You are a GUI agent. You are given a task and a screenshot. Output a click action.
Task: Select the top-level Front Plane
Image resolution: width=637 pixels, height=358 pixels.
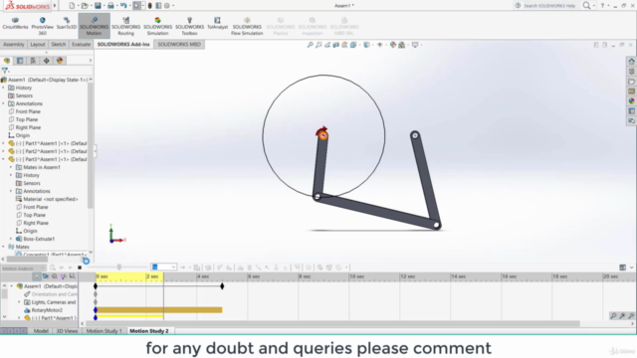(28, 111)
